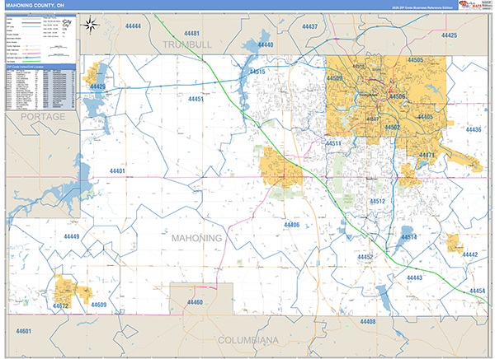
Task: Click ZIP code 44454 label
Action: [x=478, y=291]
